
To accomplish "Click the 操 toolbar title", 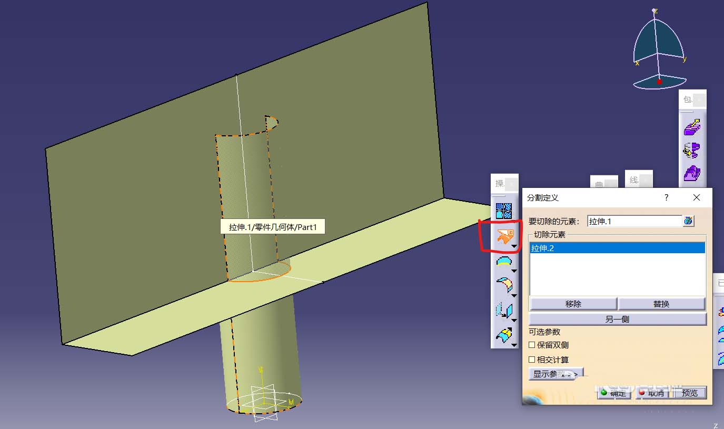I will [x=499, y=184].
